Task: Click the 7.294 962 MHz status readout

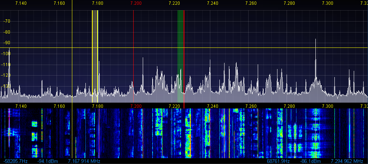Action: point(347,161)
